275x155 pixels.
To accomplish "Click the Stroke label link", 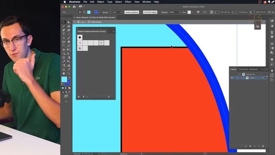I will [x=105, y=12].
